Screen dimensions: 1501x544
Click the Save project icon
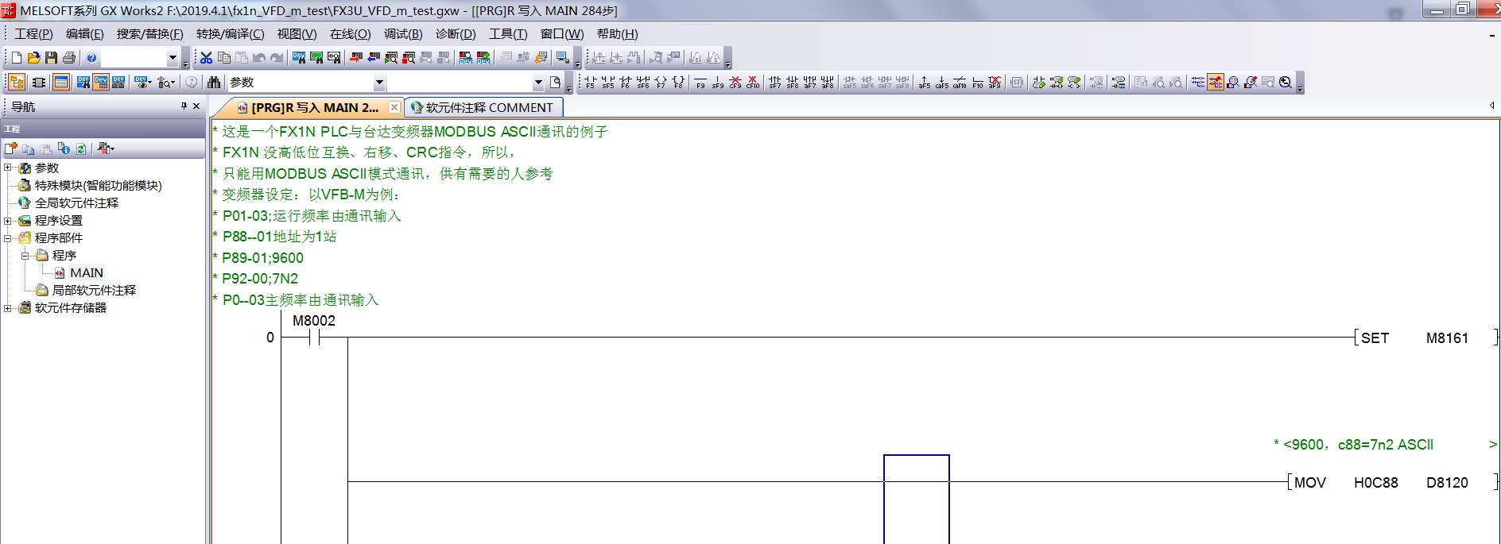(51, 58)
